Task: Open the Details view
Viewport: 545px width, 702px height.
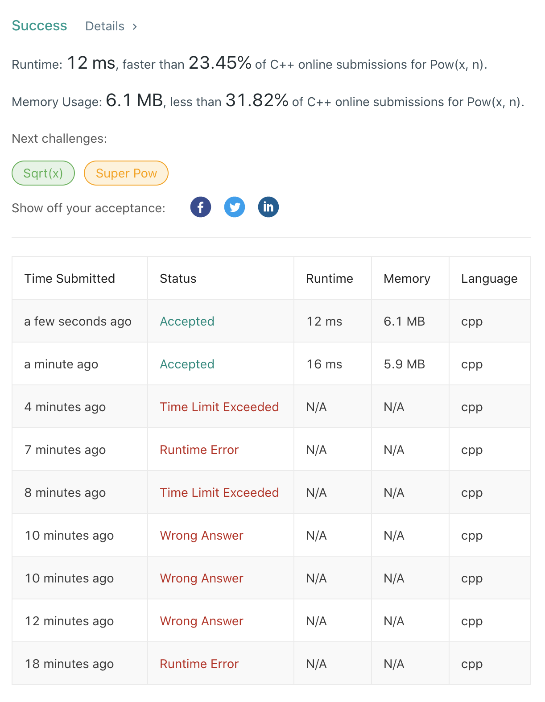Action: click(x=105, y=26)
